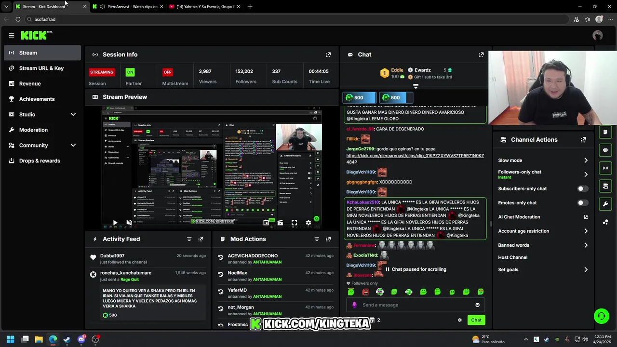Viewport: 617px width, 347px height.
Task: Open the emoji picker in message box
Action: coord(477,305)
